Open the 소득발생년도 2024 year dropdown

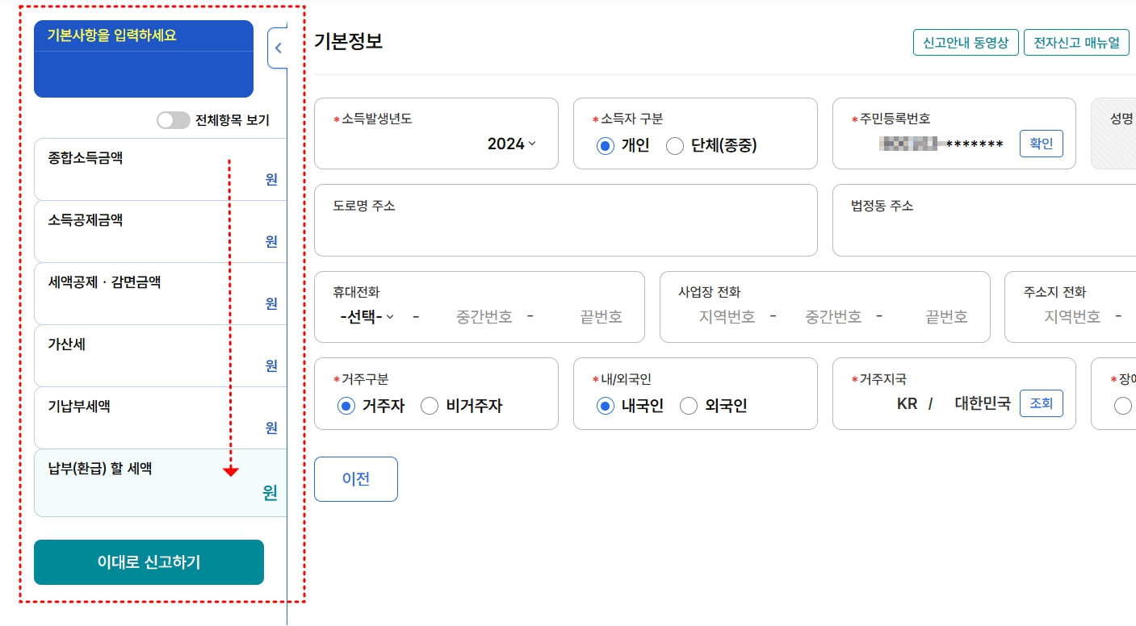[x=512, y=144]
